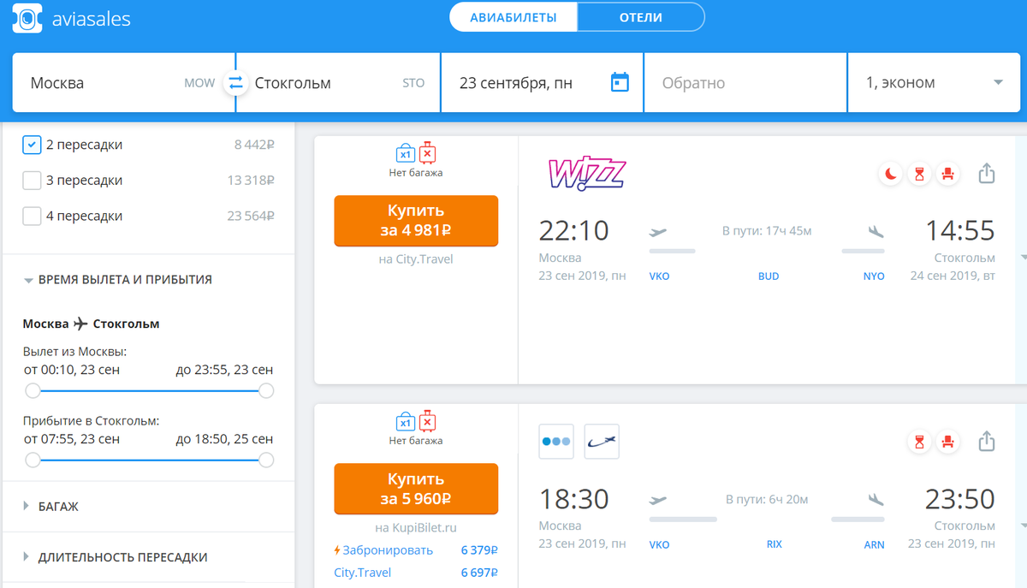The width and height of the screenshot is (1027, 588).
Task: Click 'В пути: 6ч 20м' duration text
Action: [767, 499]
